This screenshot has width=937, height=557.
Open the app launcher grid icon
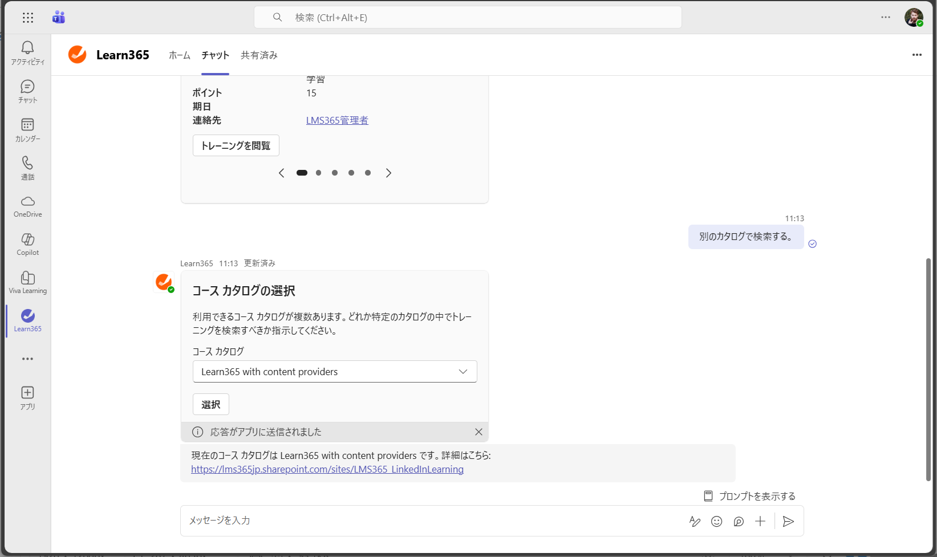click(x=28, y=18)
